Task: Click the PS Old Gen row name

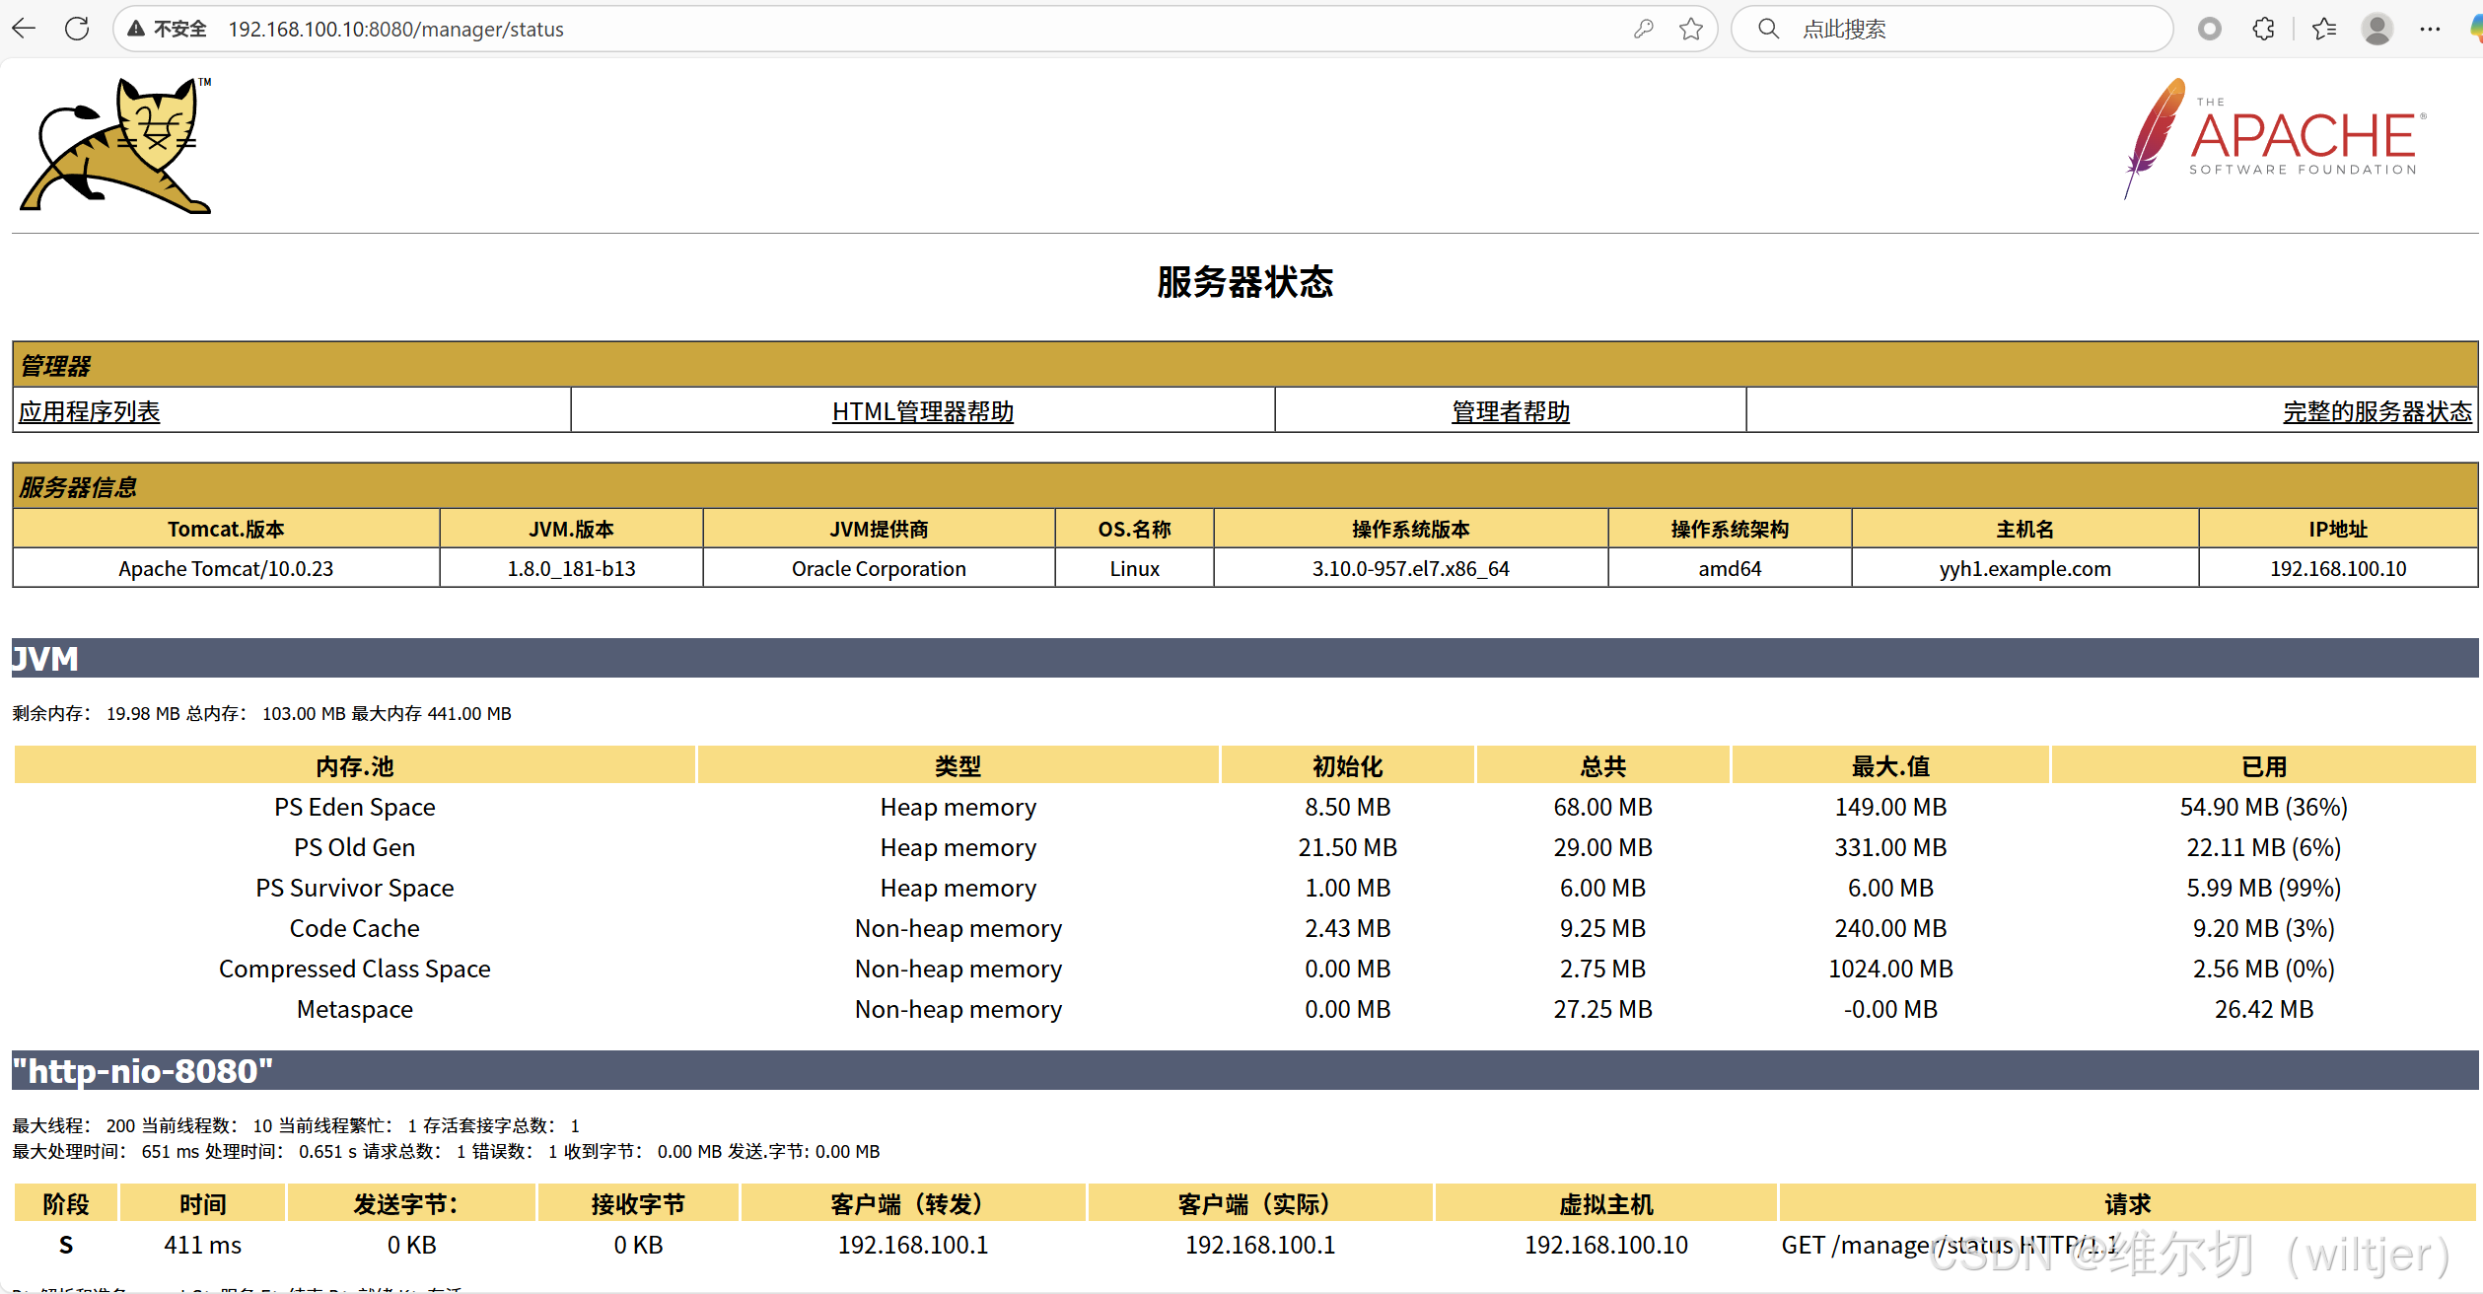Action: 355,847
